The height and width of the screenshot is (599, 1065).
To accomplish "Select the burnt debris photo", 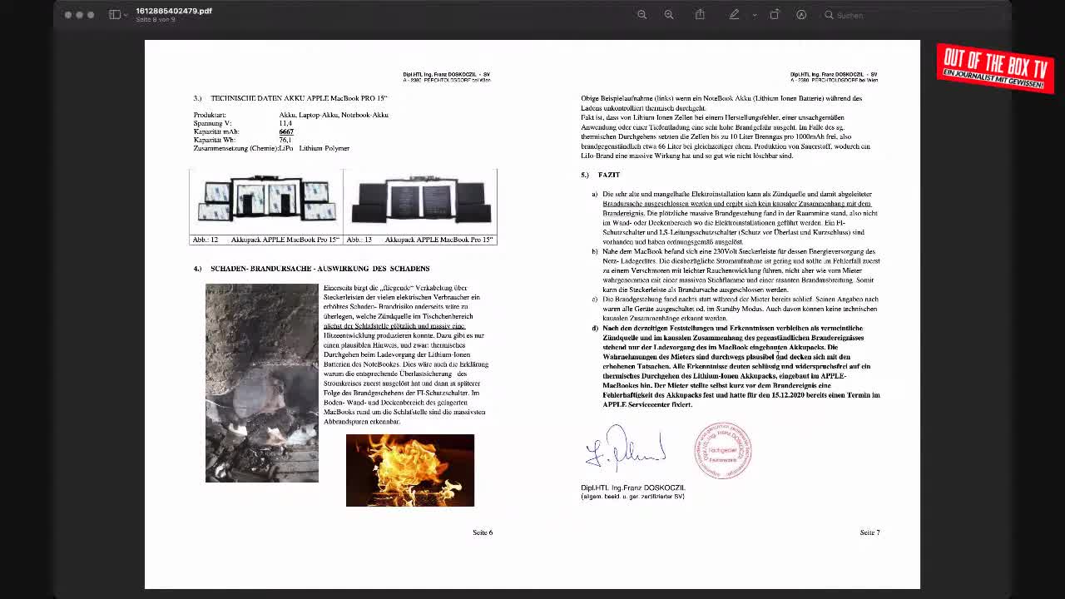I will [x=262, y=383].
